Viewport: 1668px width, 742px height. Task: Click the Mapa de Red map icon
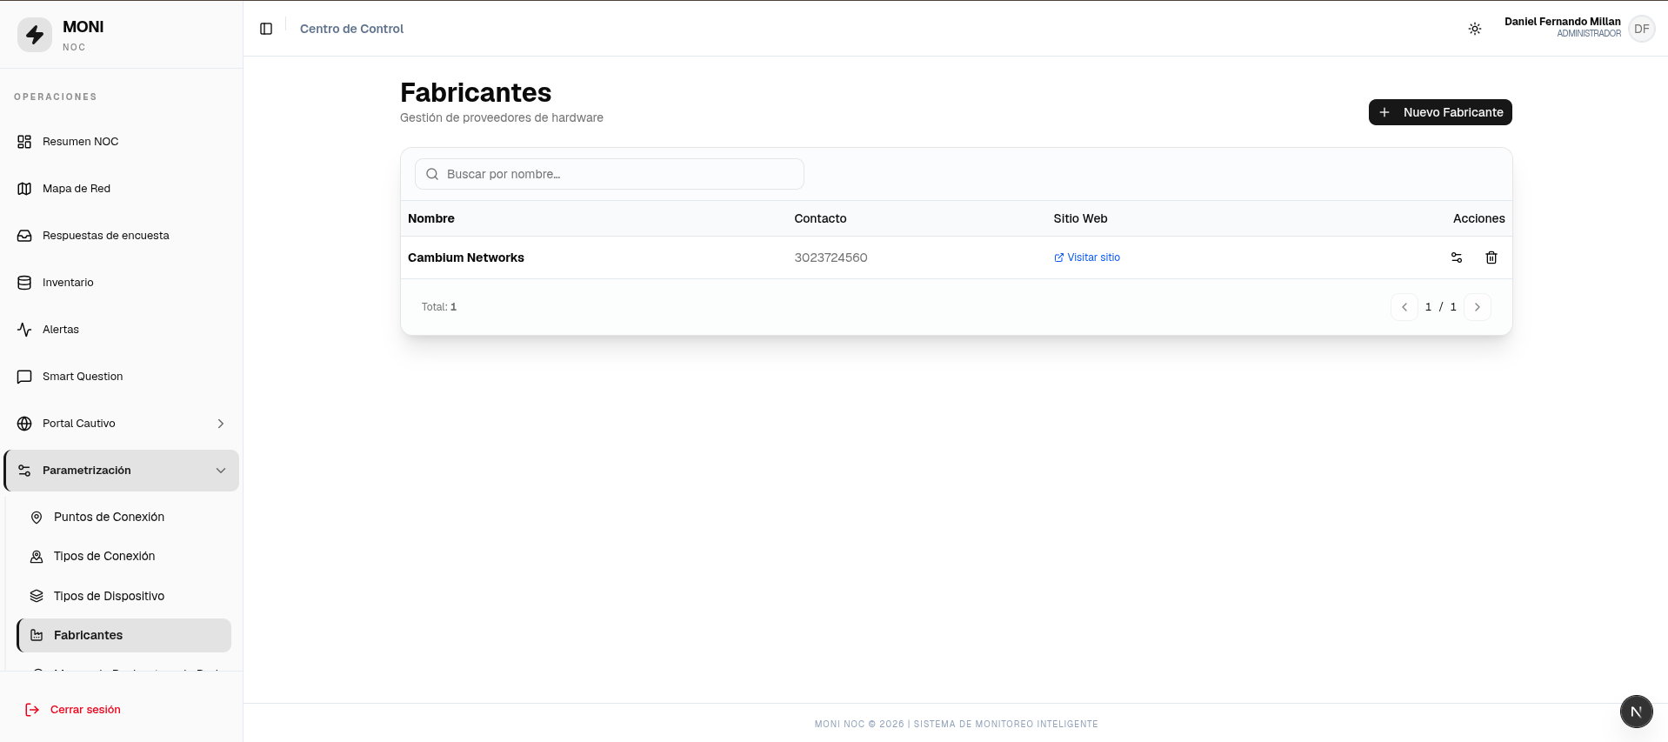(x=24, y=189)
